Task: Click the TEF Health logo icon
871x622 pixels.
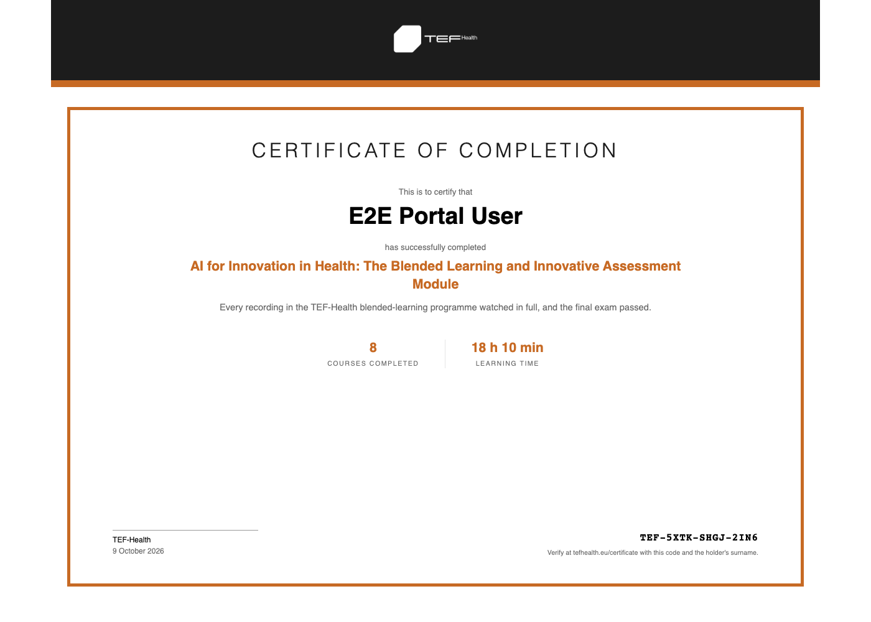Action: [x=408, y=39]
